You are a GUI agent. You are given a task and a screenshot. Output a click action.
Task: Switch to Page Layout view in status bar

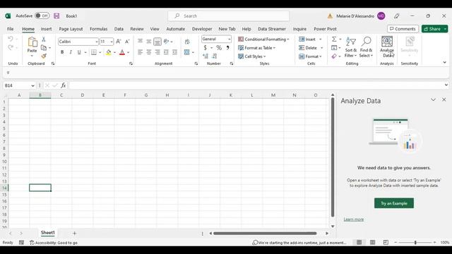click(372, 243)
